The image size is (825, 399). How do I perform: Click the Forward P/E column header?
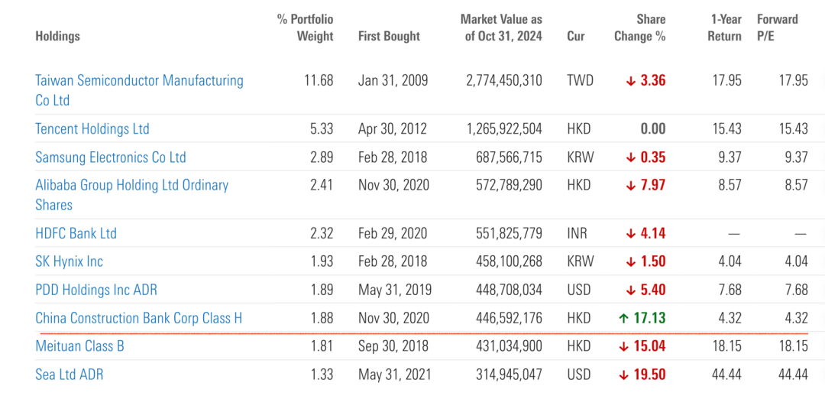[x=777, y=28]
